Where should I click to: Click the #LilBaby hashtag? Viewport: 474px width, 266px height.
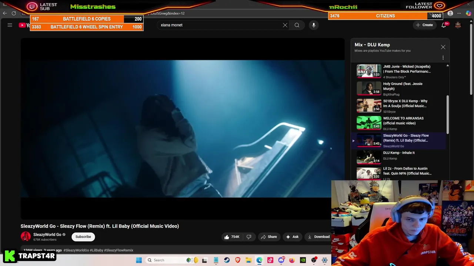[96, 250]
